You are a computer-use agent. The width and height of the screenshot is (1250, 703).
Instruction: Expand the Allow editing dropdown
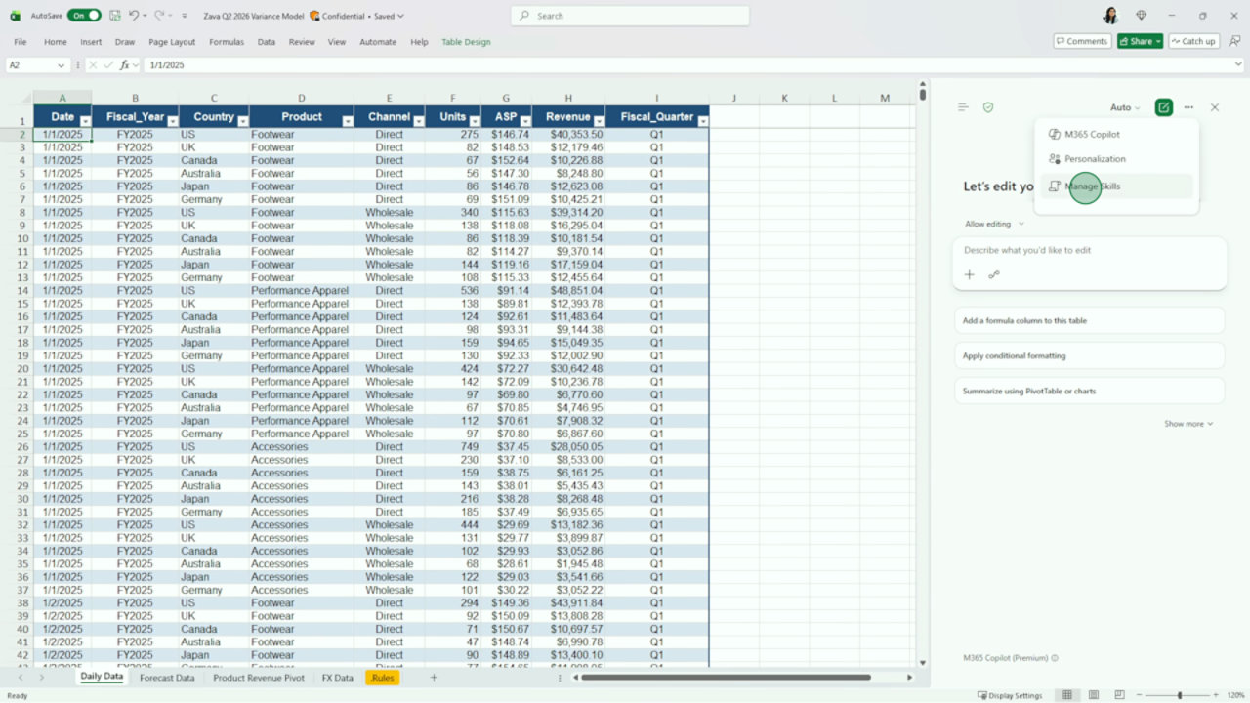994,224
